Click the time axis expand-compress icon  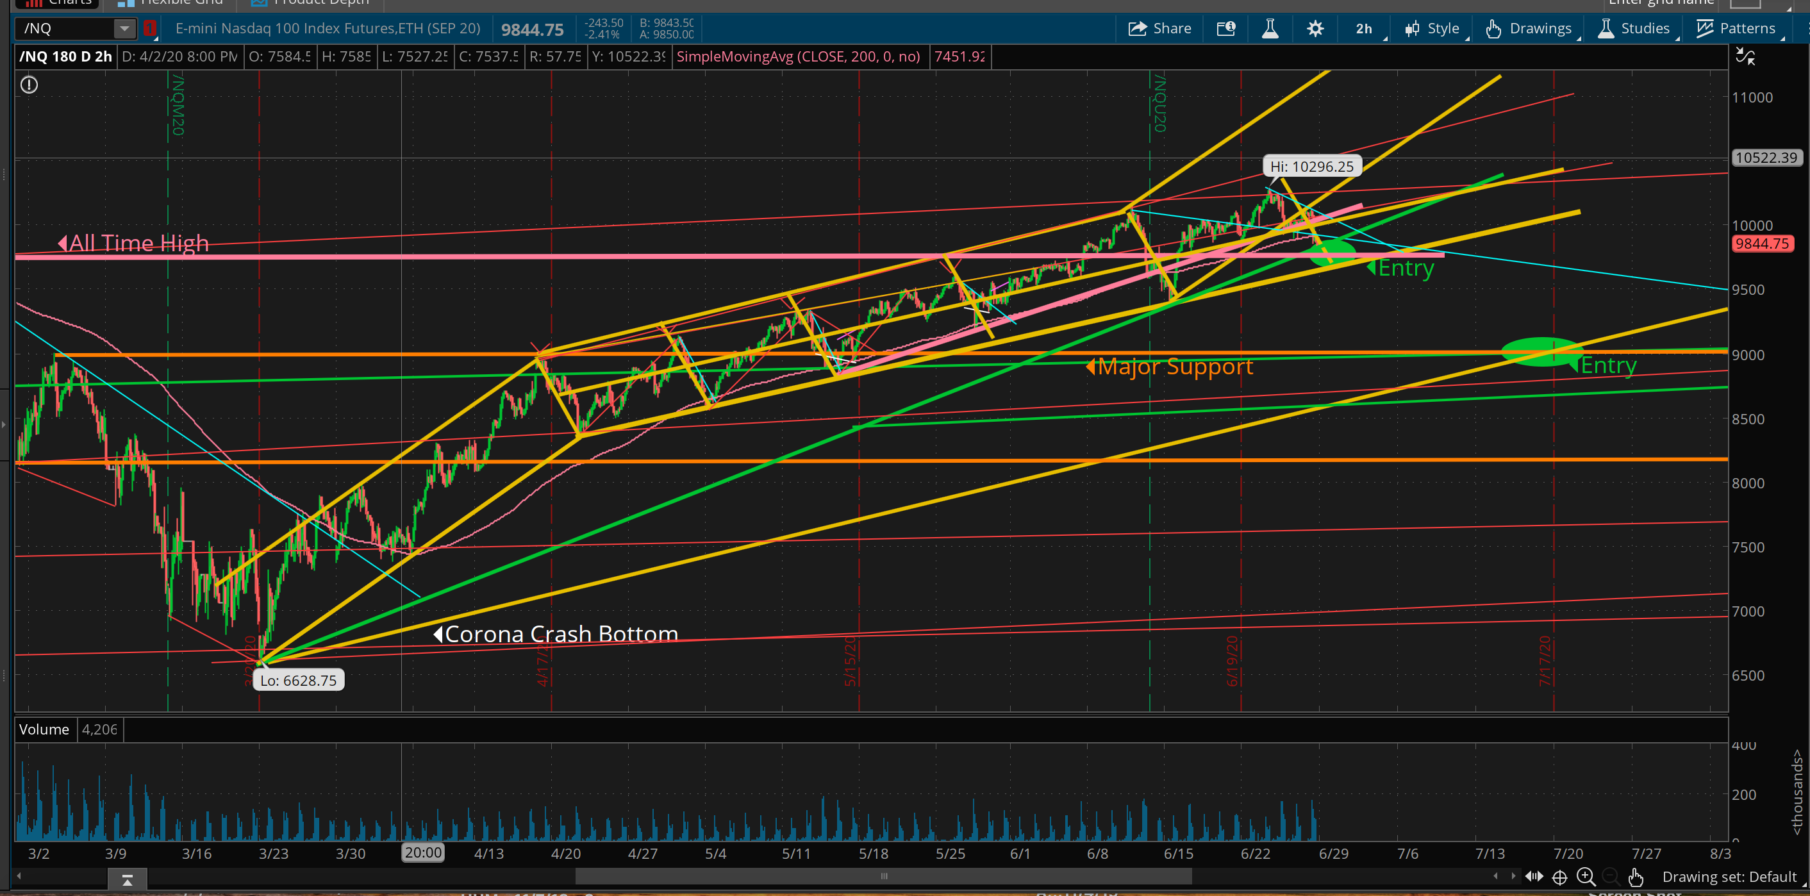point(1534,876)
